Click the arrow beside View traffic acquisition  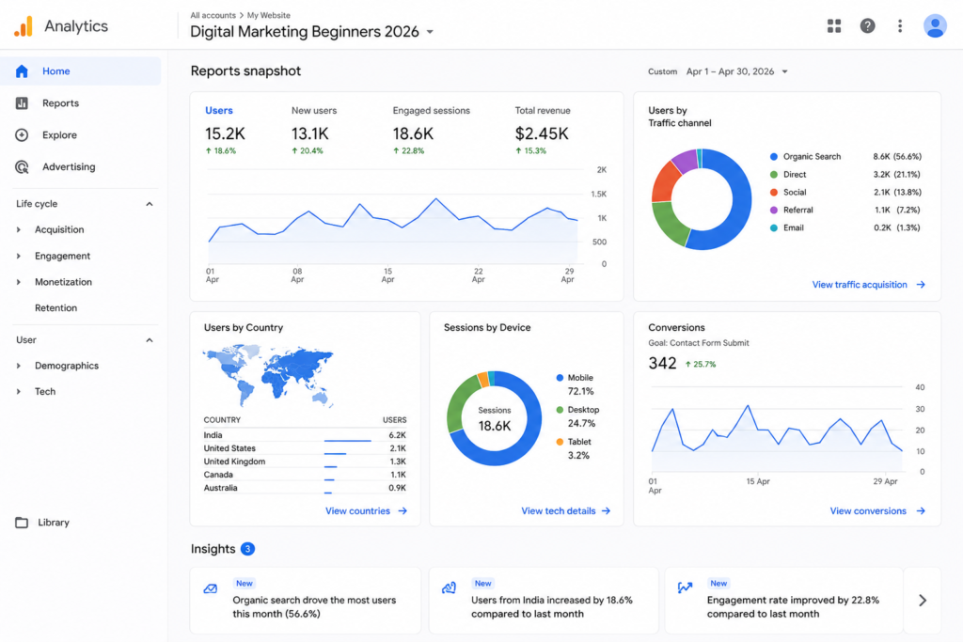pyautogui.click(x=921, y=284)
